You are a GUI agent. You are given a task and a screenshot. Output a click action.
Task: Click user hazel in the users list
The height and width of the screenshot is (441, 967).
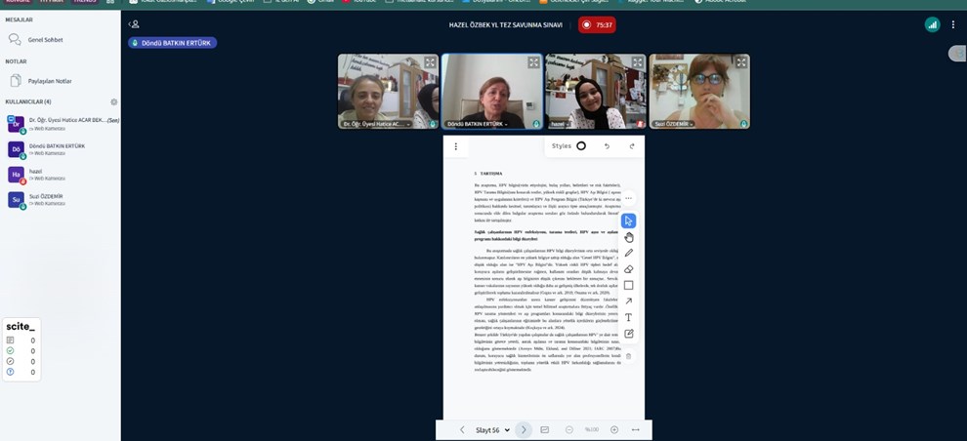click(35, 174)
